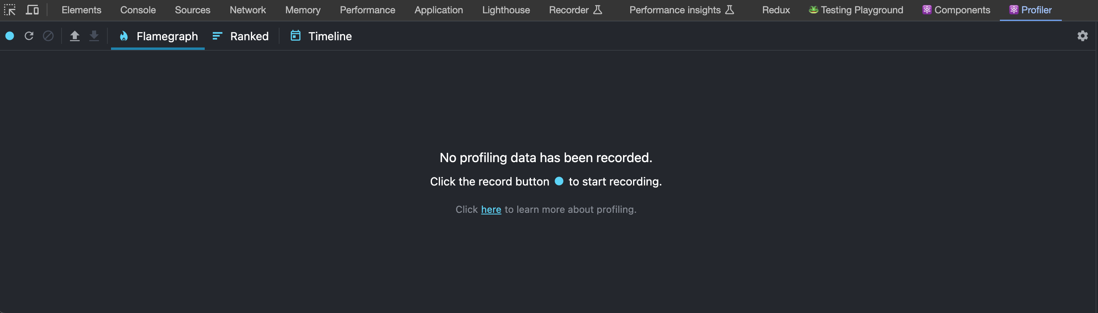Click the here link about profiling

pos(491,209)
